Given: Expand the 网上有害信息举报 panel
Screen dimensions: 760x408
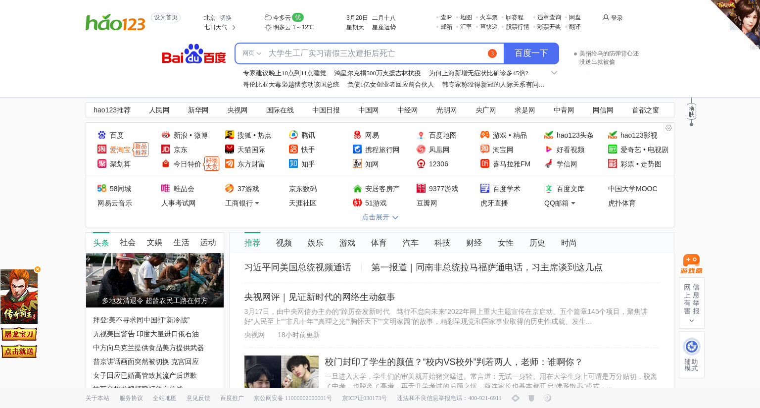Looking at the screenshot, I should click(x=691, y=303).
